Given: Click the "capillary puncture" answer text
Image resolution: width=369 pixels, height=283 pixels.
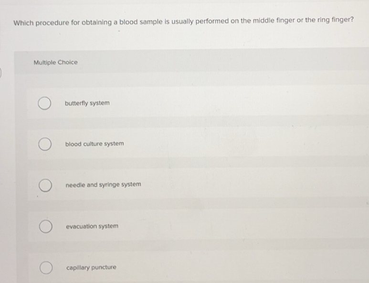Looking at the screenshot, I should coord(91,268).
